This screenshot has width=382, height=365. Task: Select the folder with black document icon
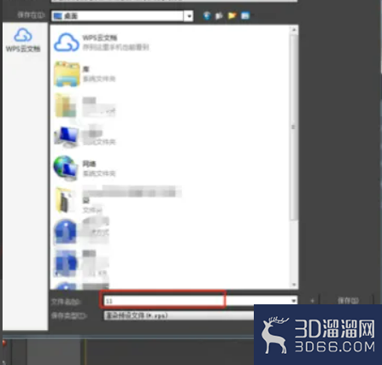tap(117, 200)
